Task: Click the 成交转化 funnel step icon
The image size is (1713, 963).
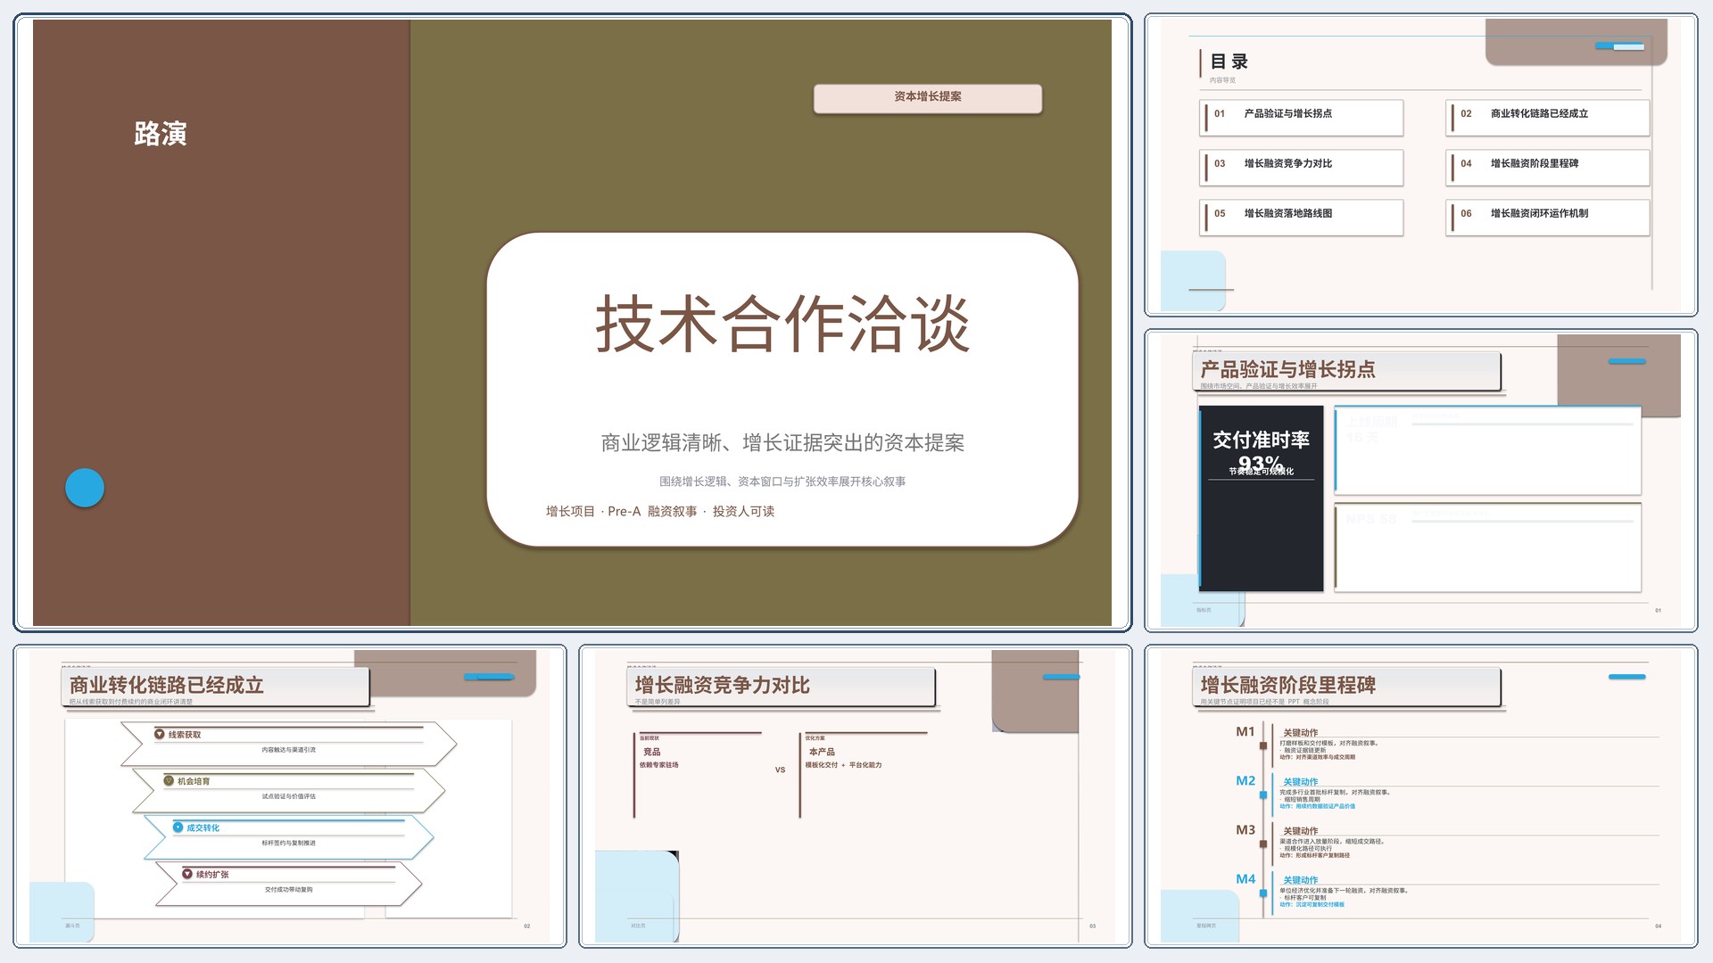Action: (x=178, y=827)
